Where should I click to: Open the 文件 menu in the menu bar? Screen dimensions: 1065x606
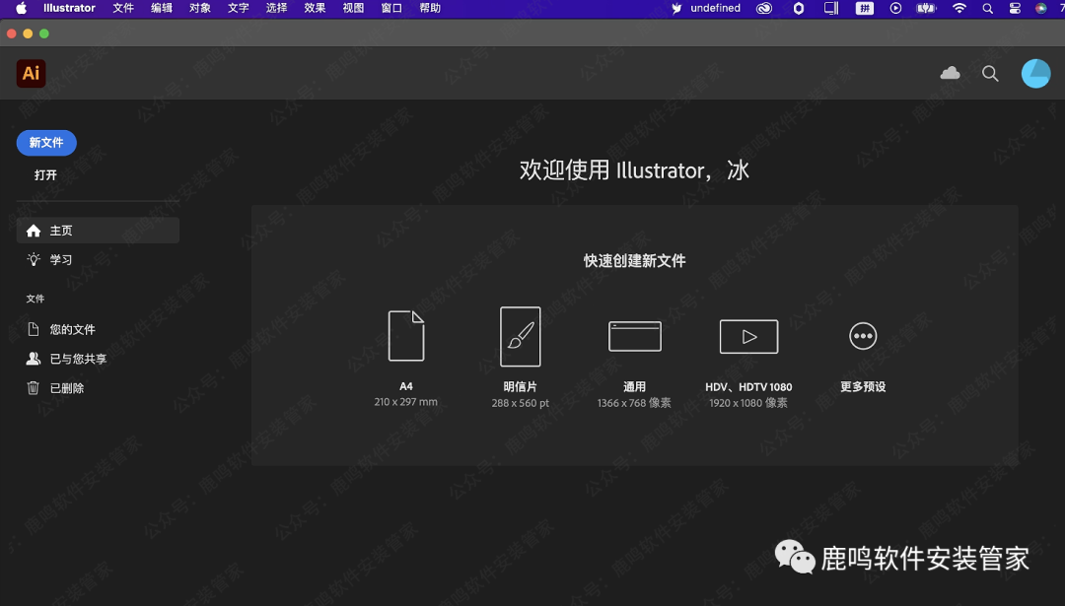(123, 8)
